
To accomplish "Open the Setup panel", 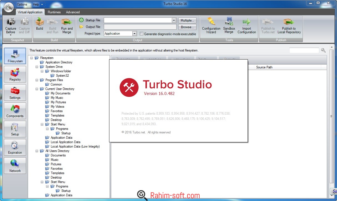I will pyautogui.click(x=15, y=129).
